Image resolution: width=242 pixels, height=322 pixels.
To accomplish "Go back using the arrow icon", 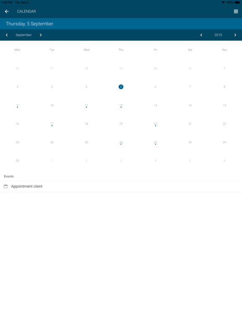I will [x=7, y=11].
